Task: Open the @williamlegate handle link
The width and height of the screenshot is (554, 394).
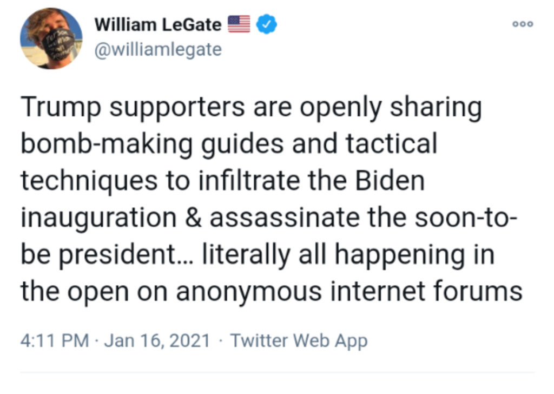Action: point(158,50)
